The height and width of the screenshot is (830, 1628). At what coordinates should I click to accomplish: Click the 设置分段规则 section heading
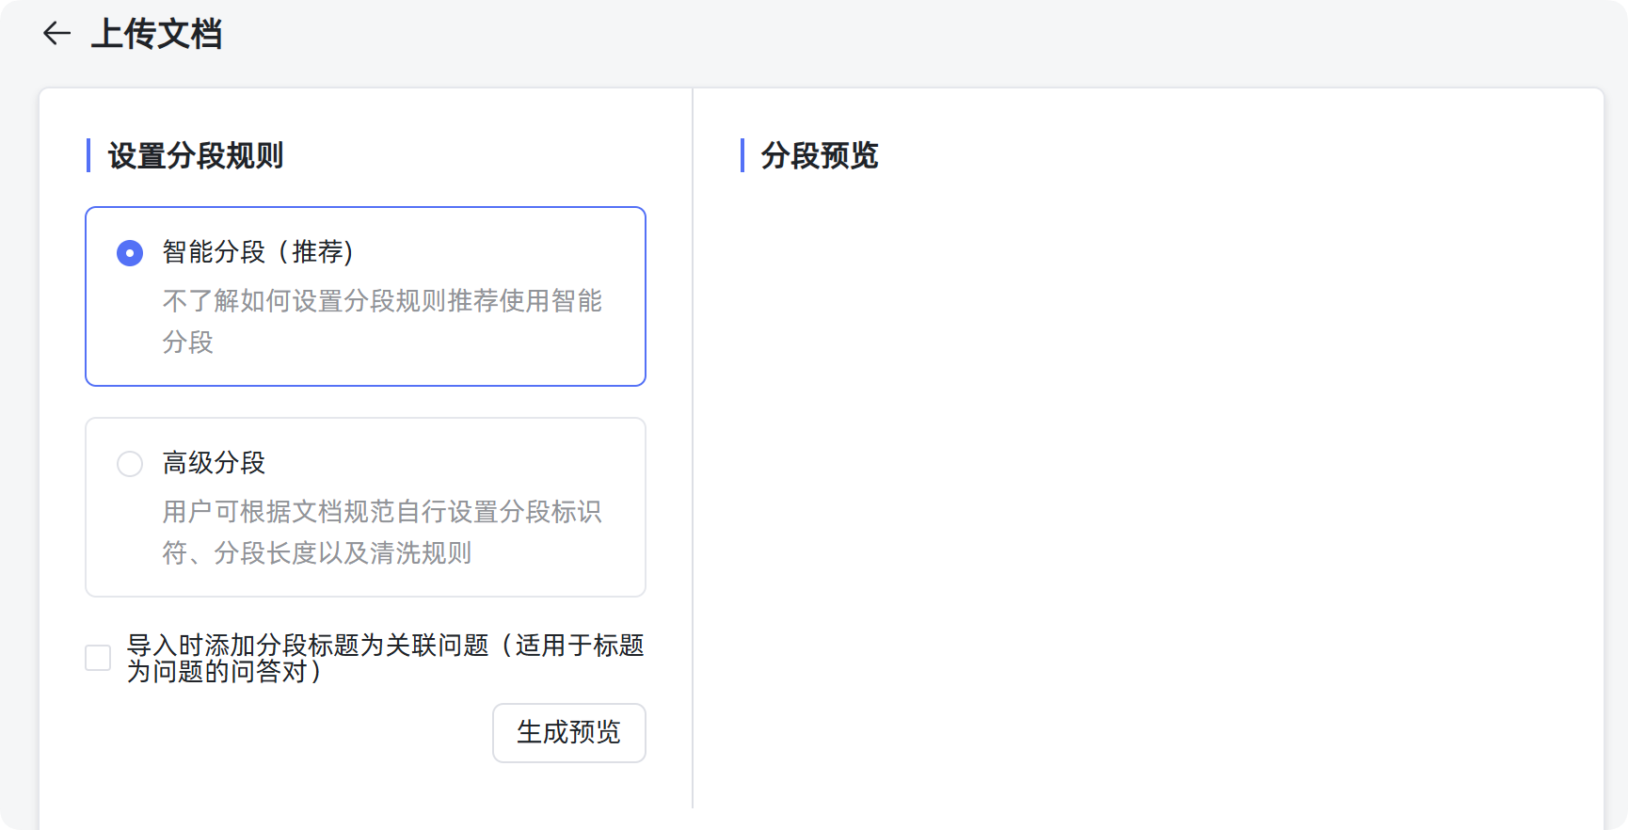pos(196,155)
